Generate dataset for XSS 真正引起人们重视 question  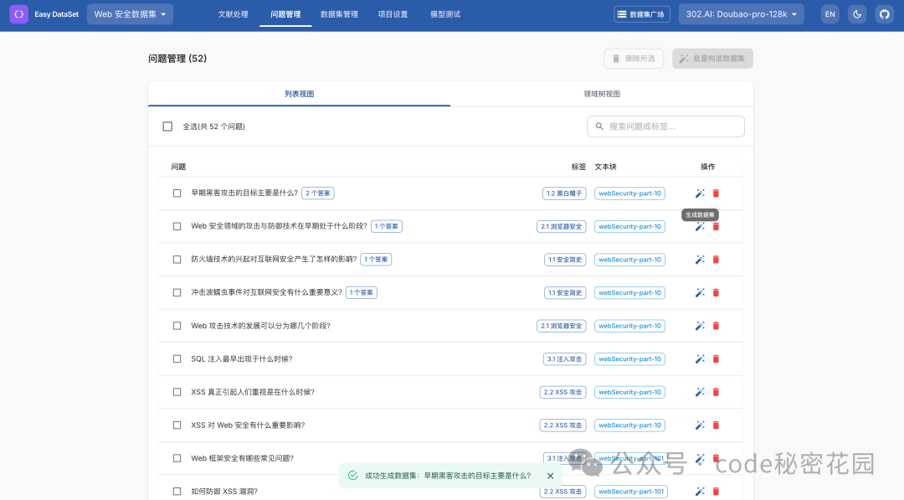coord(700,392)
